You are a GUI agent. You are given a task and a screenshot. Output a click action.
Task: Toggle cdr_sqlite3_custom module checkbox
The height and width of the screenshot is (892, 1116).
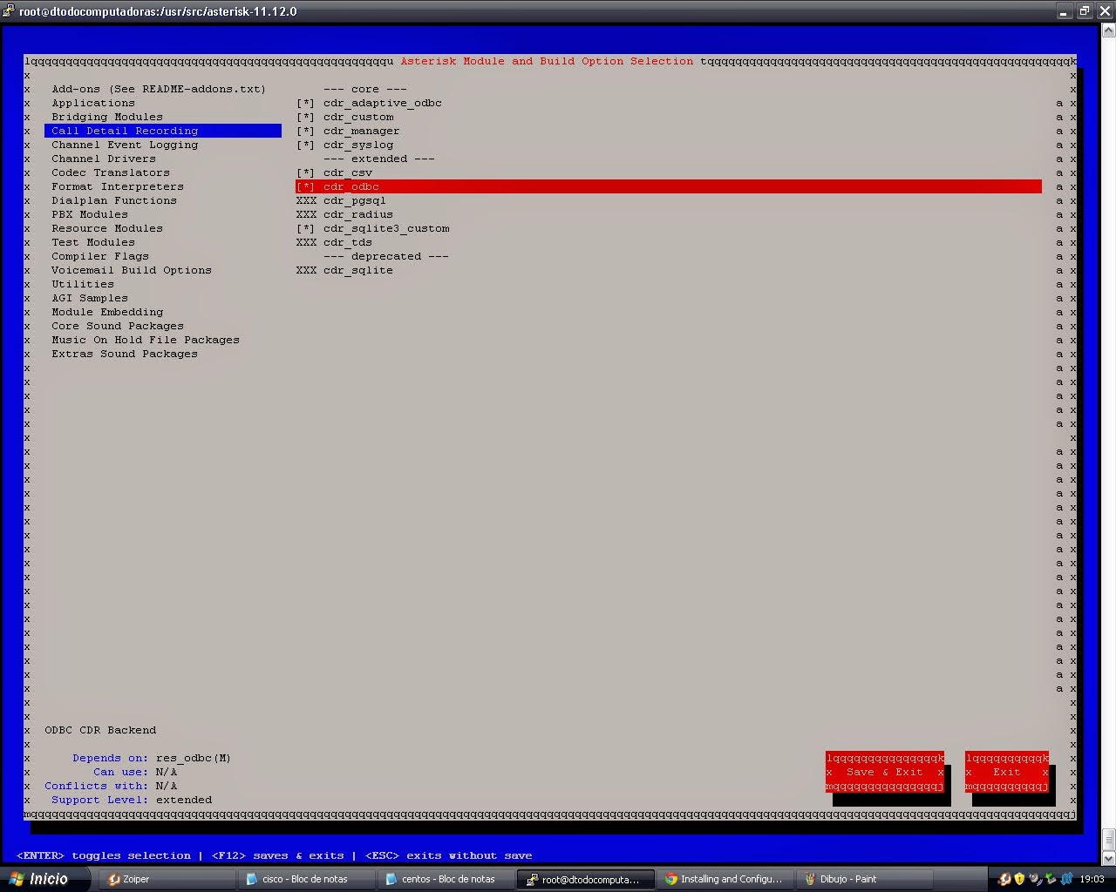(x=305, y=228)
